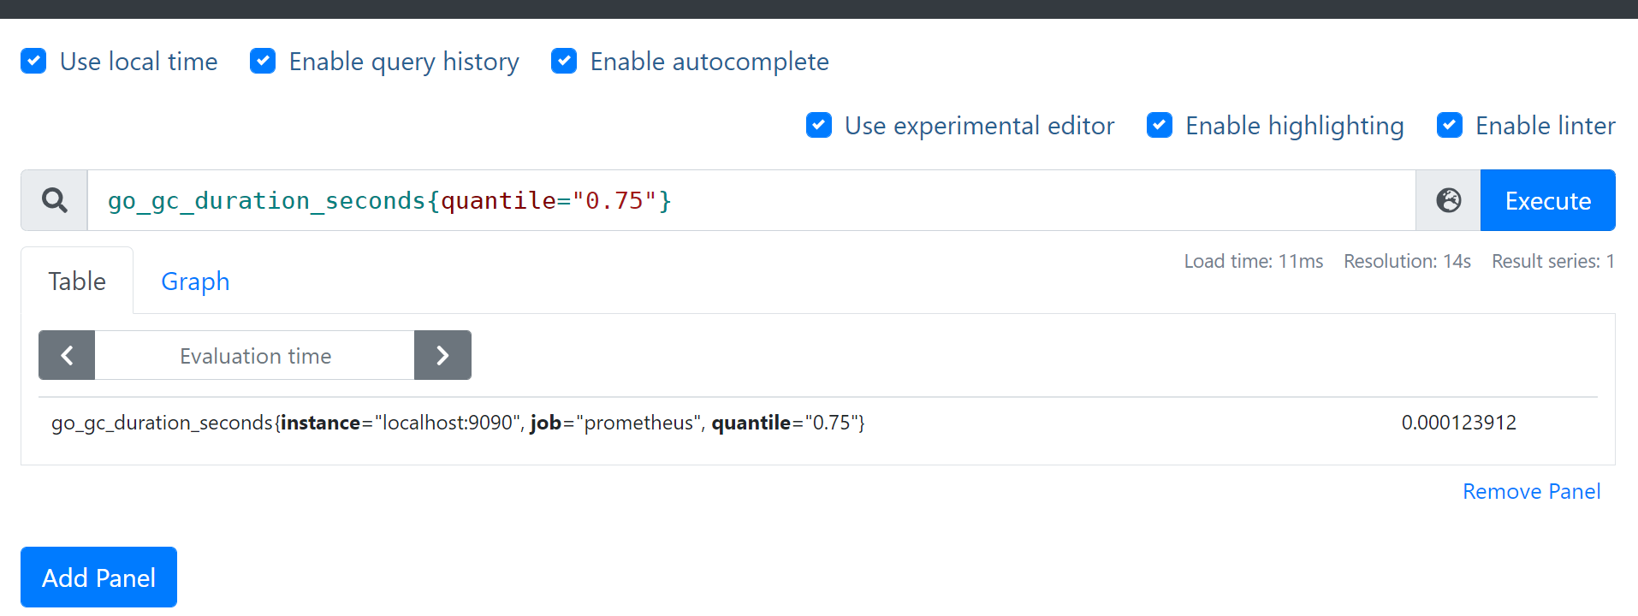
Task: Click the go_gc_duration_seconds result series row
Action: (x=458, y=423)
